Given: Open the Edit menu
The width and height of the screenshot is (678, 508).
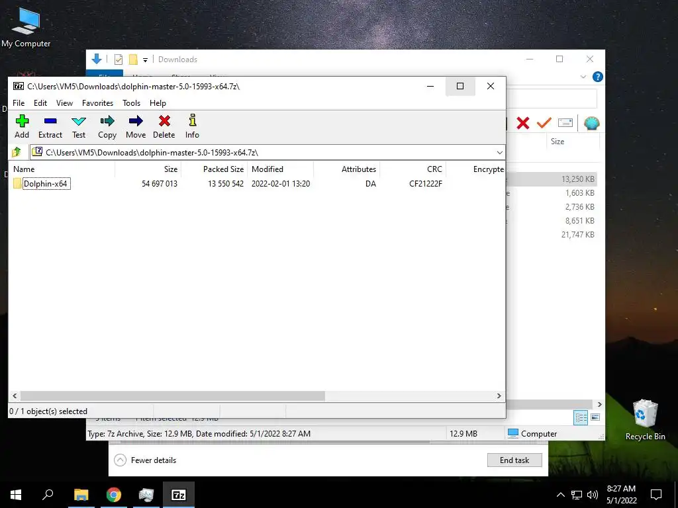Looking at the screenshot, I should pos(40,103).
